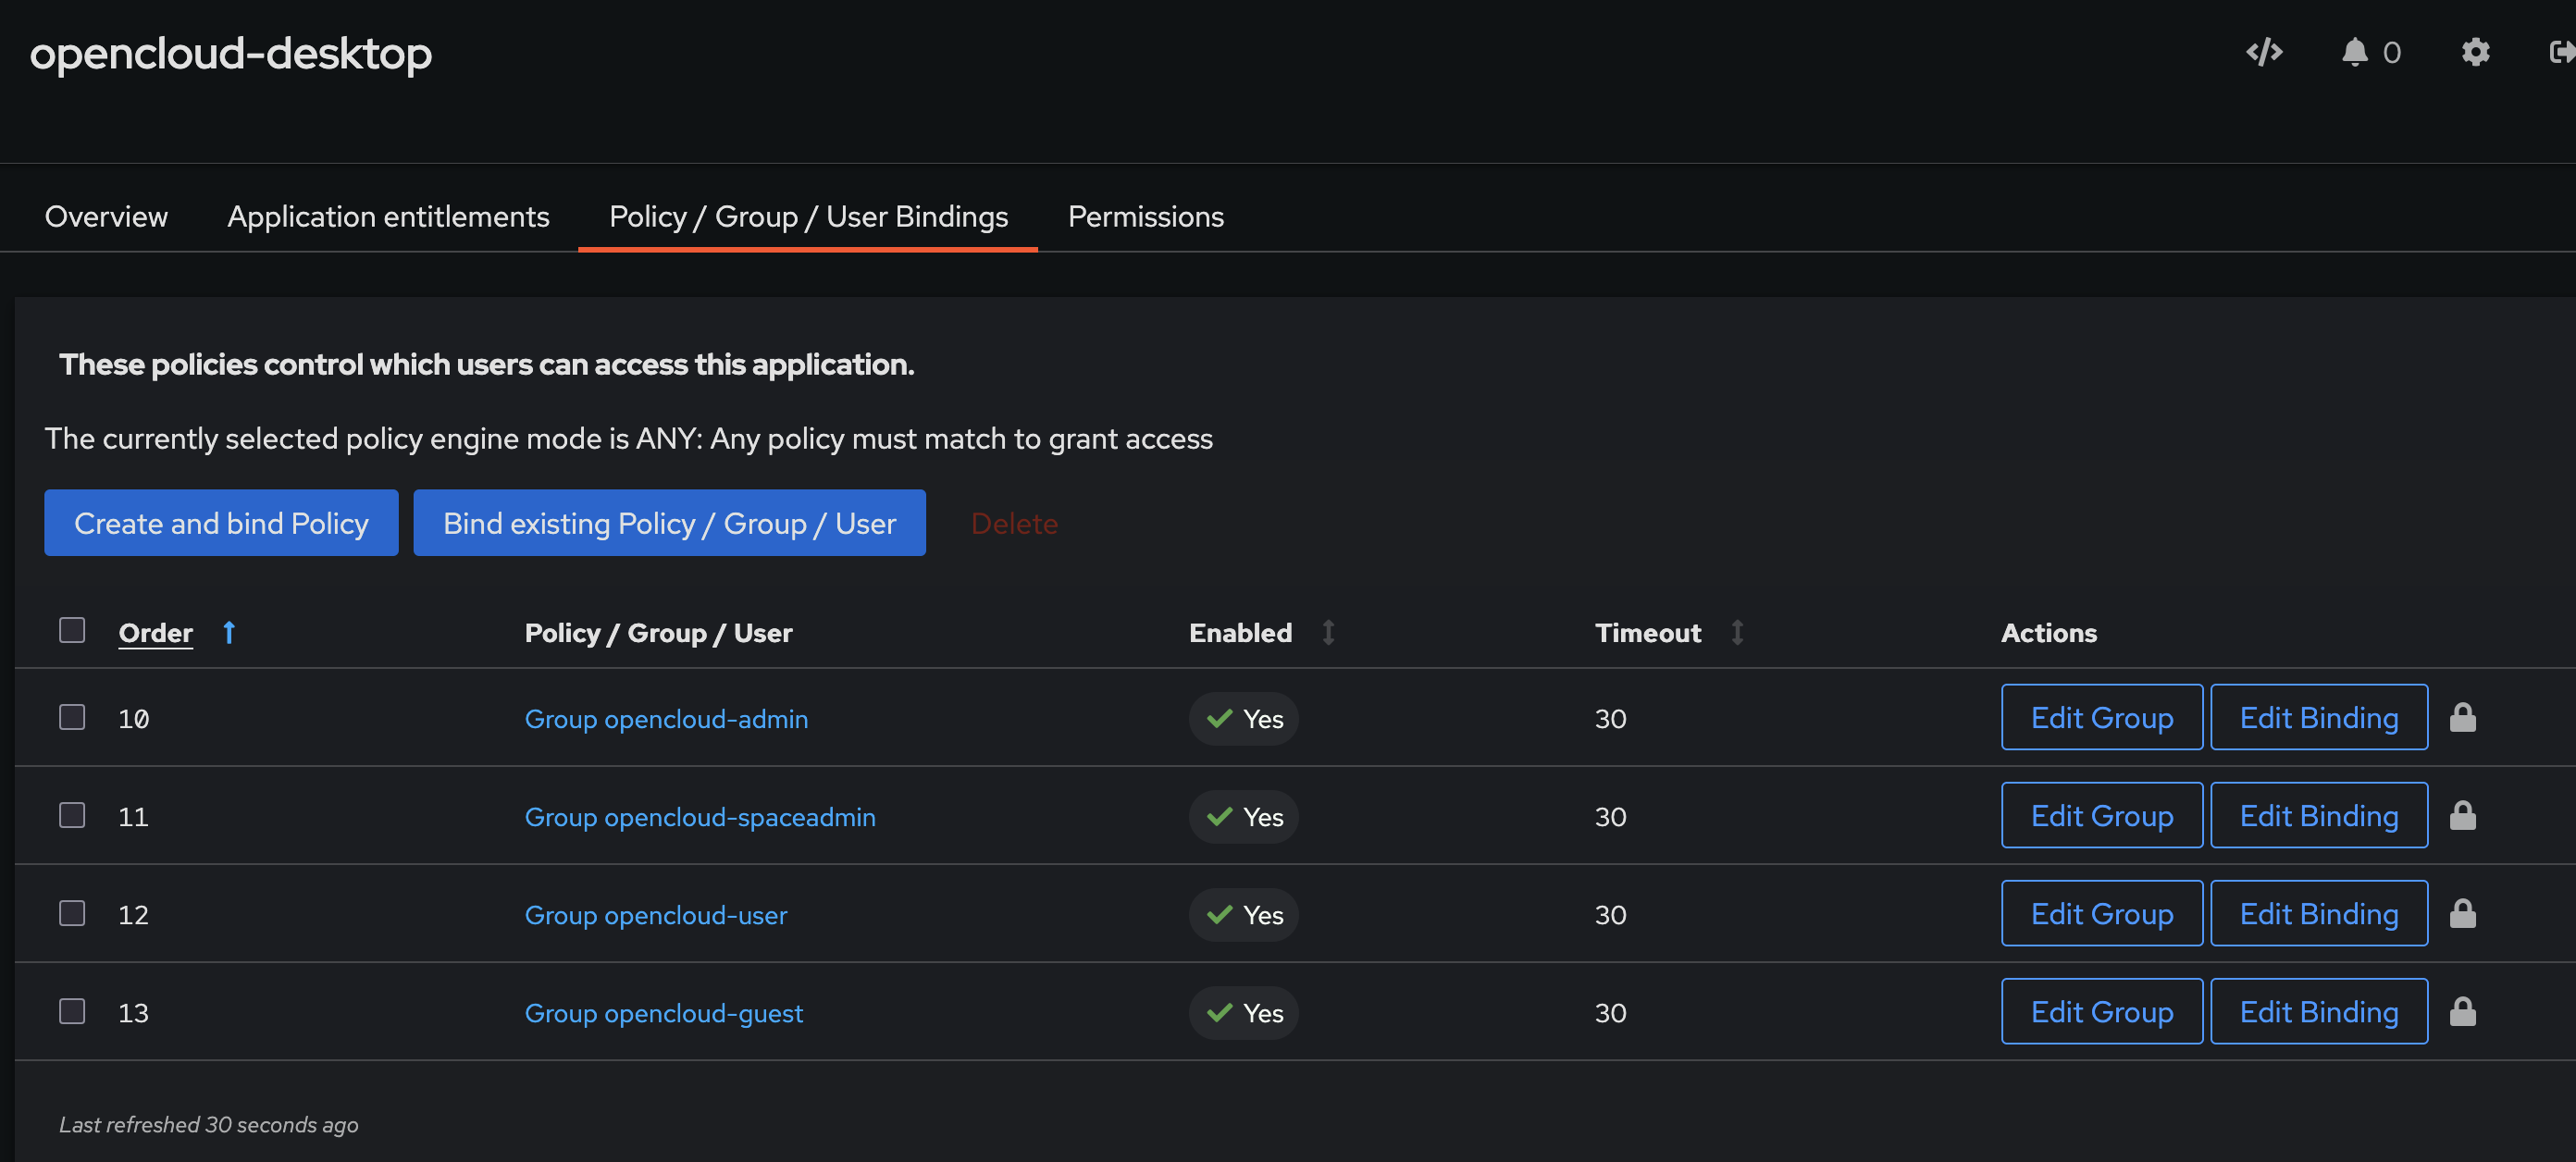The image size is (2576, 1162).
Task: Open the Group opencloud-admin link
Action: click(666, 719)
